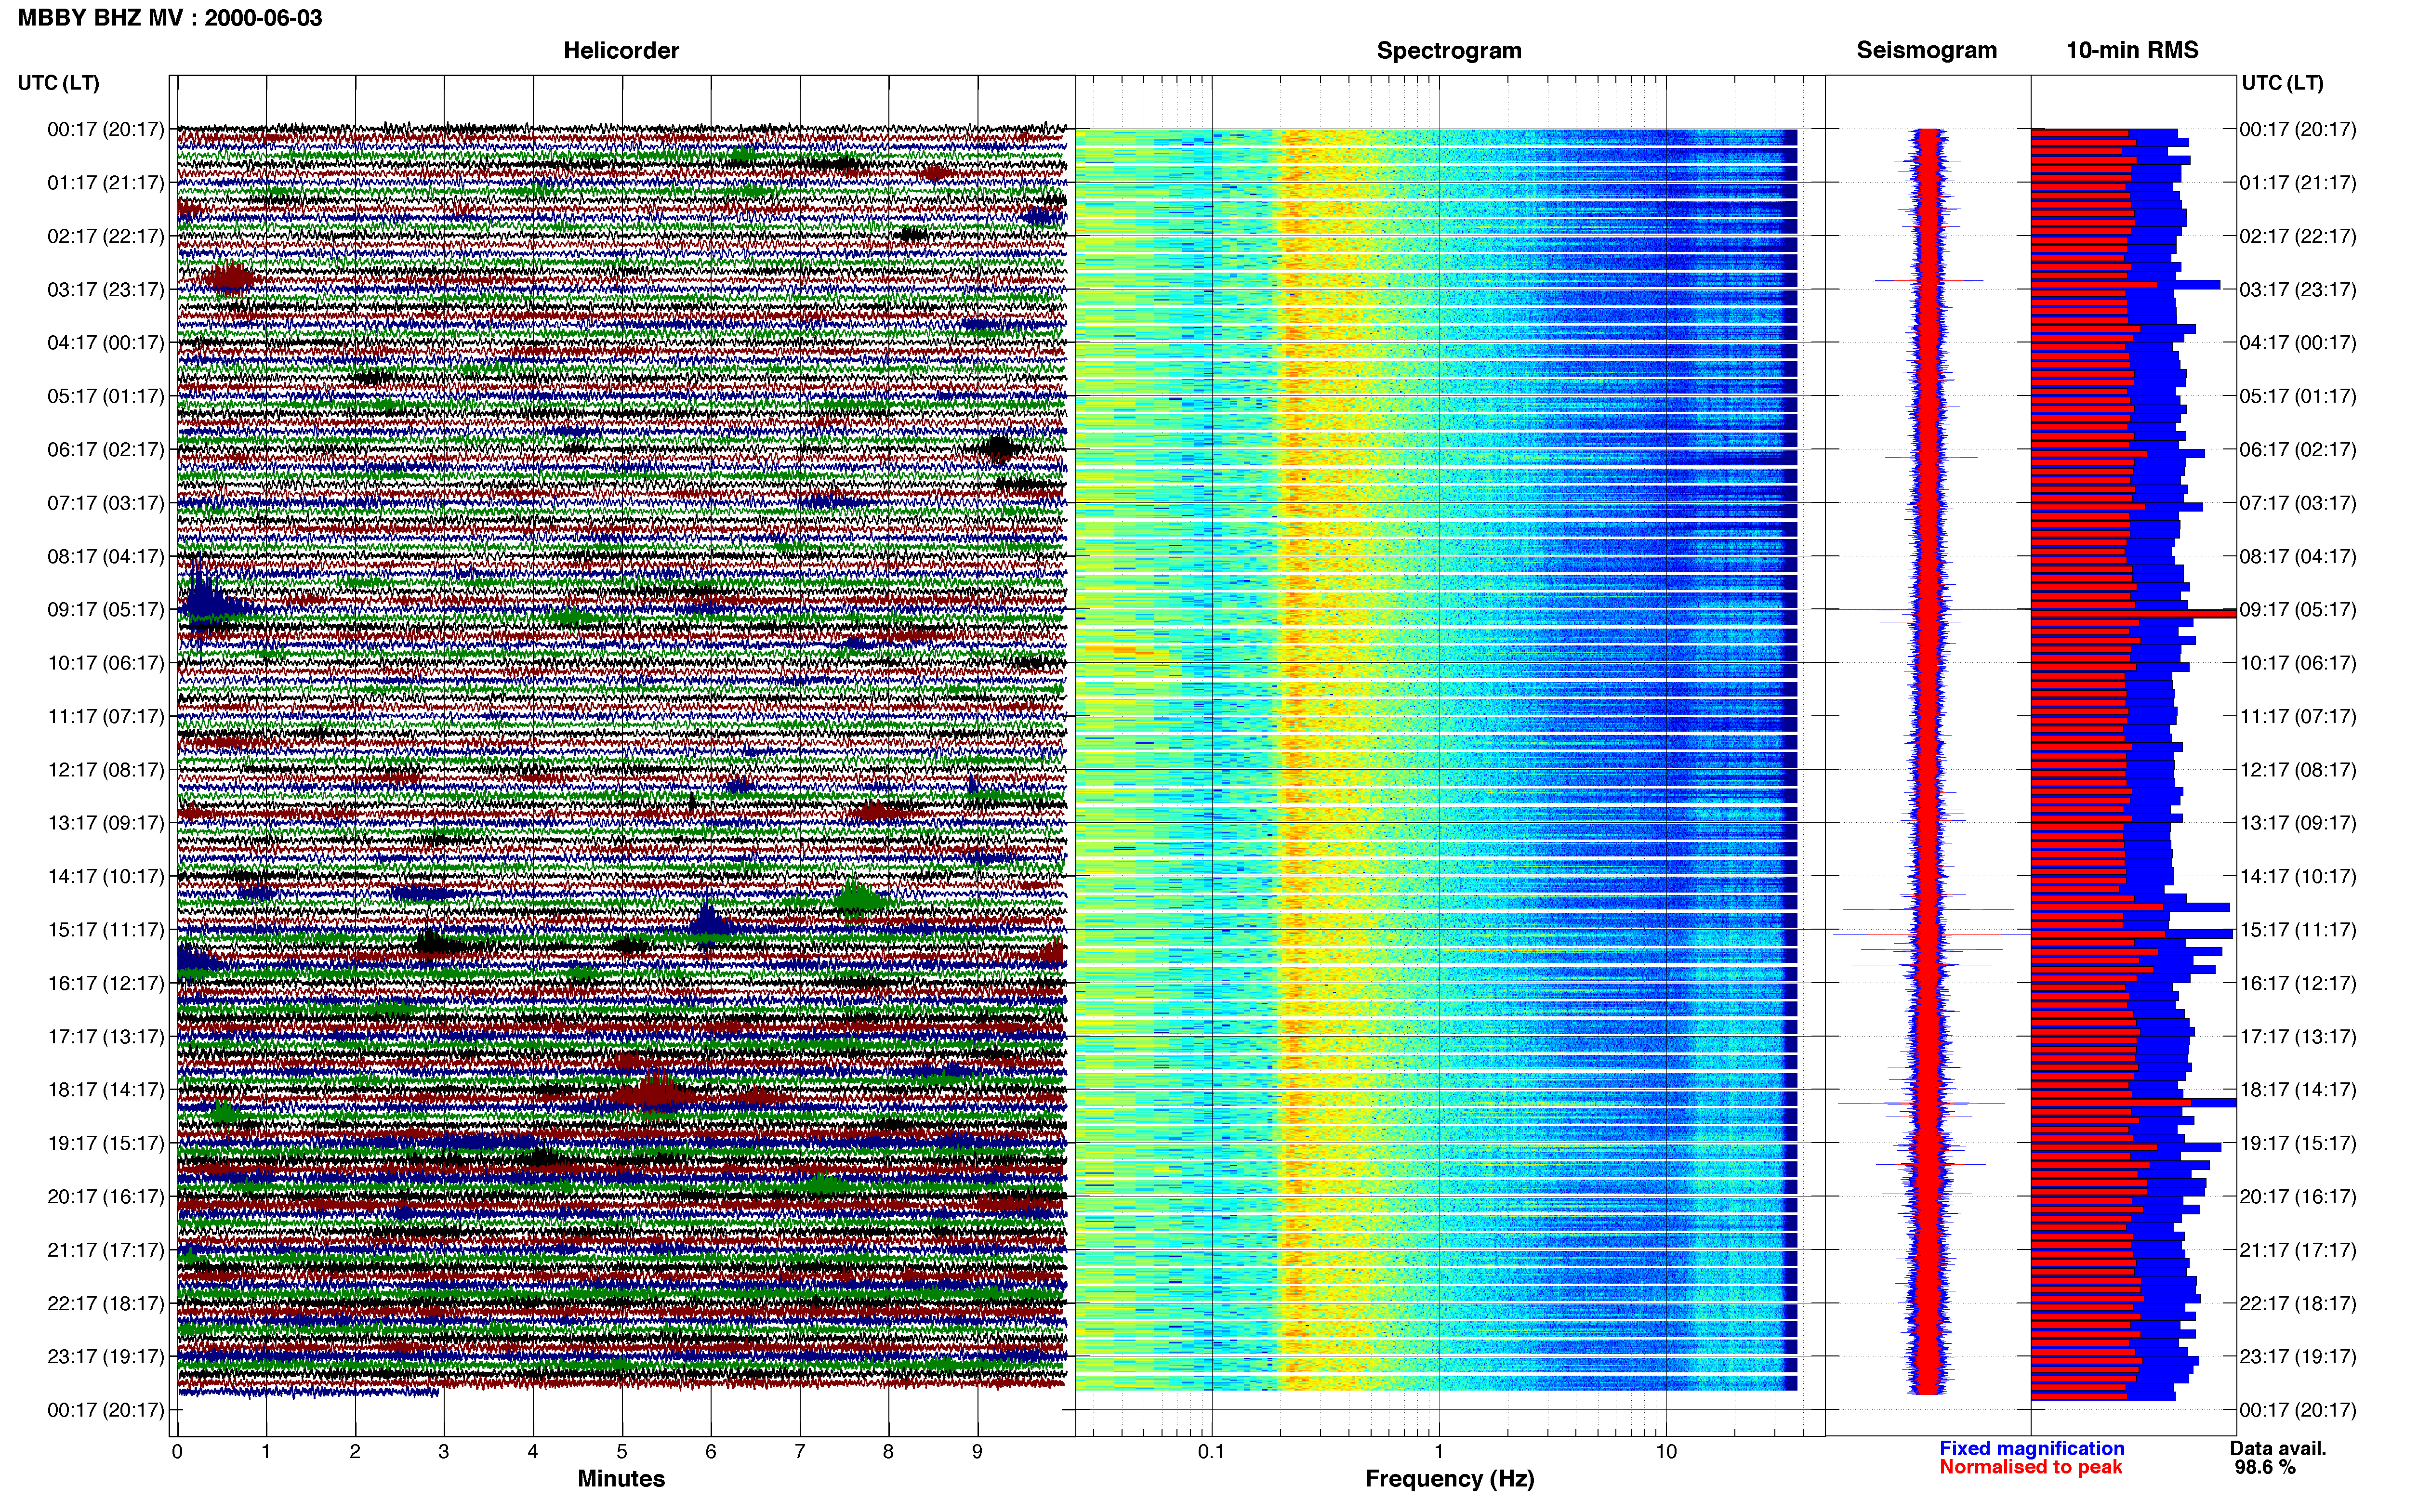Screen dimensions: 2418x1512
Task: Click the 'Minutes' x-axis label
Action: pos(621,1478)
